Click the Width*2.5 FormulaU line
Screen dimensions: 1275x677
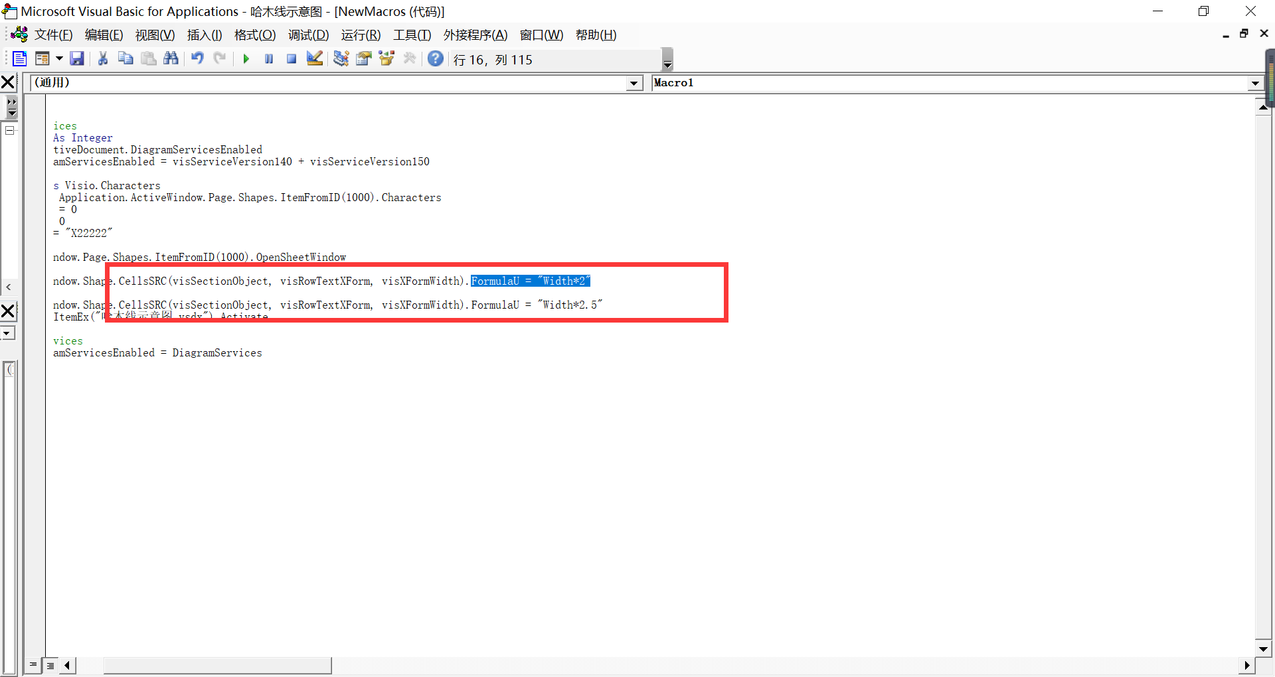pyautogui.click(x=327, y=305)
